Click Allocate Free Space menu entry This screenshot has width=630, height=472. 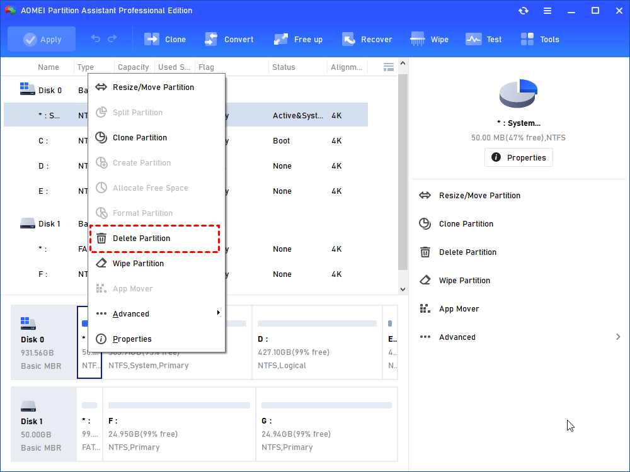click(157, 188)
